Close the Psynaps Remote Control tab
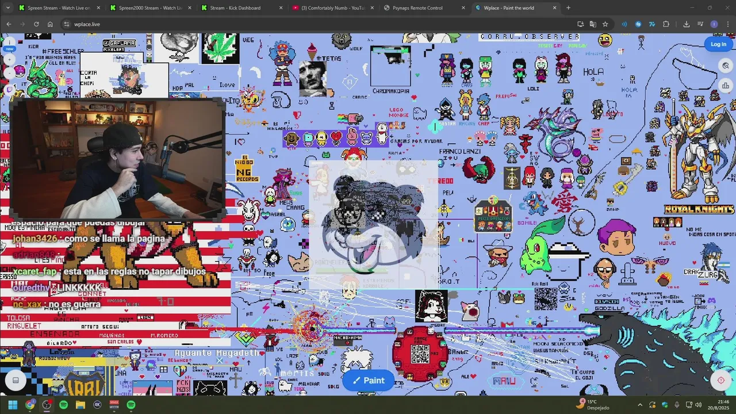The width and height of the screenshot is (736, 414). pyautogui.click(x=463, y=8)
